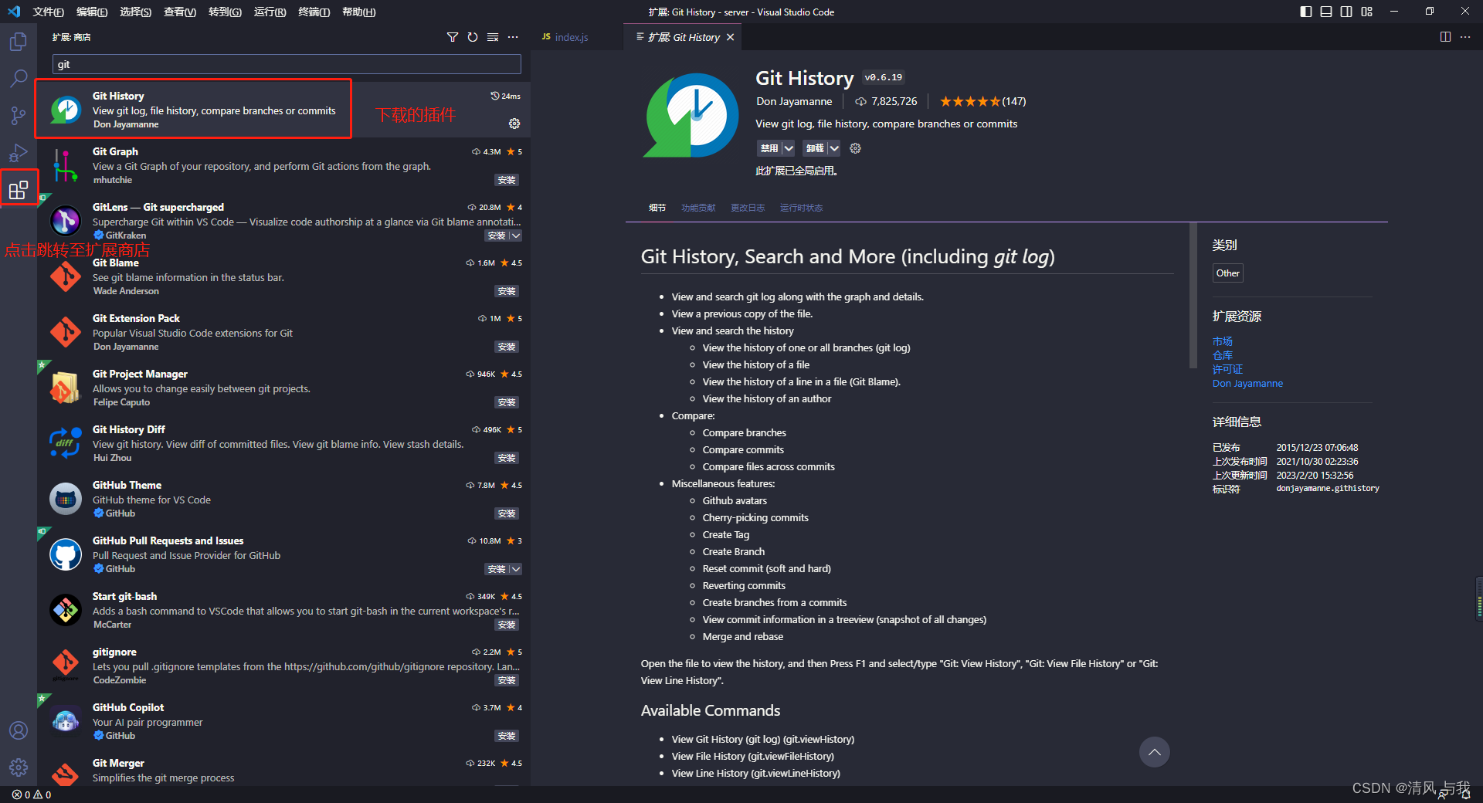Screen dimensions: 1483x803
Task: Select the Other category badge
Action: pos(1227,273)
